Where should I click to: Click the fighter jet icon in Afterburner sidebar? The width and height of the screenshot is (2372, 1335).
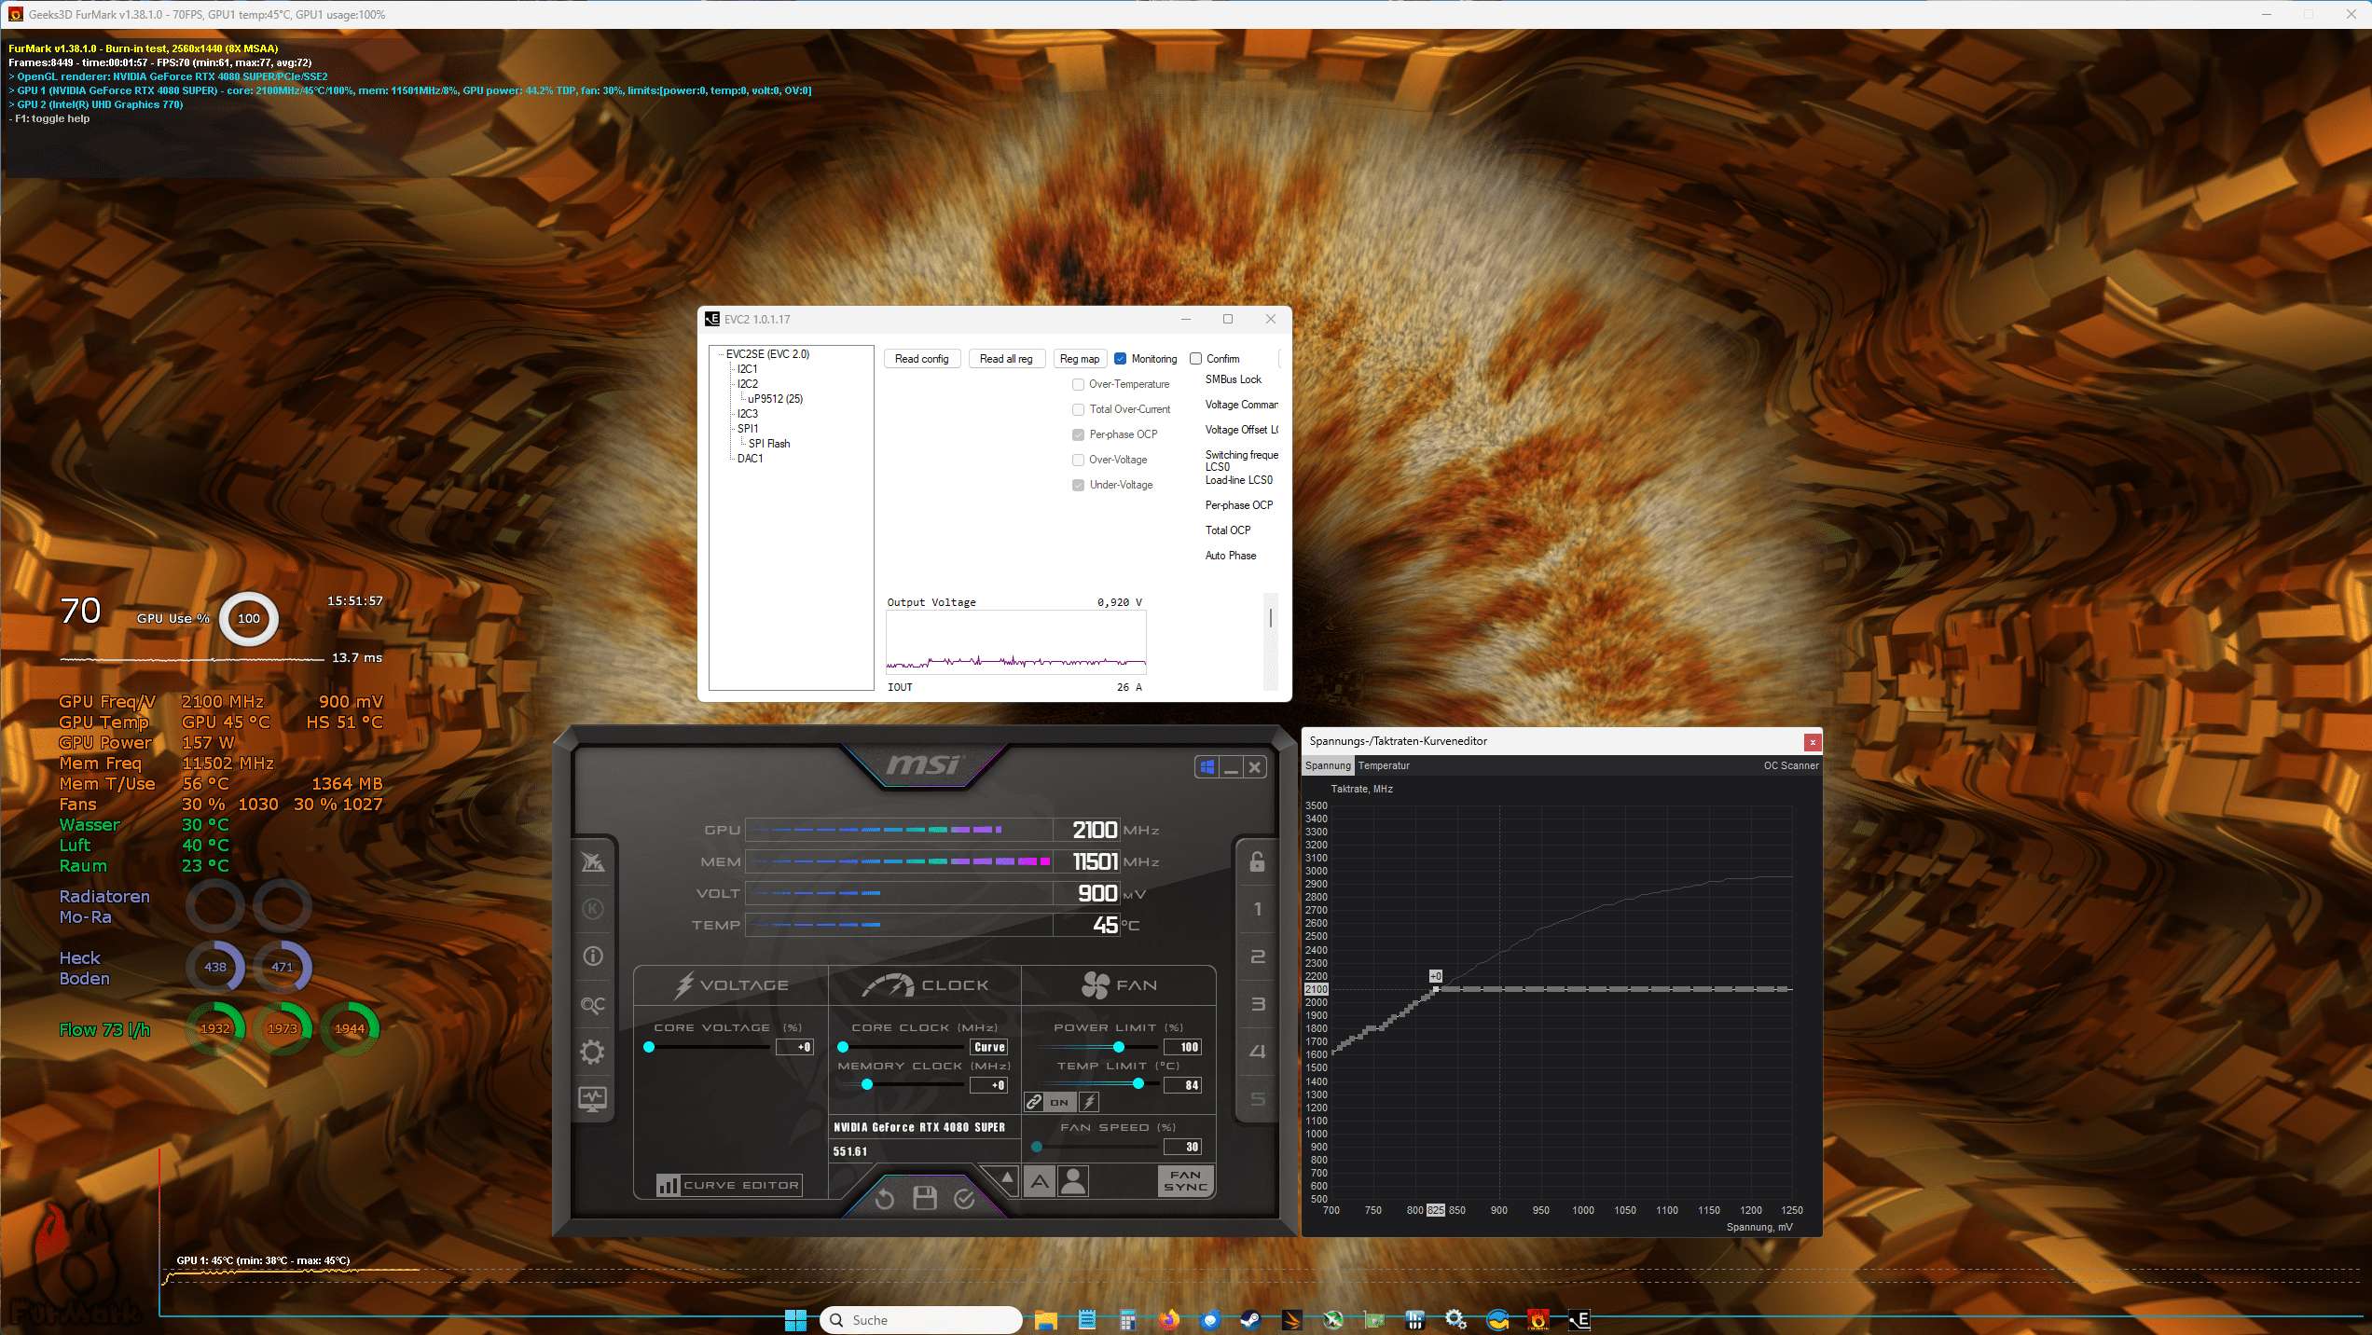[593, 861]
